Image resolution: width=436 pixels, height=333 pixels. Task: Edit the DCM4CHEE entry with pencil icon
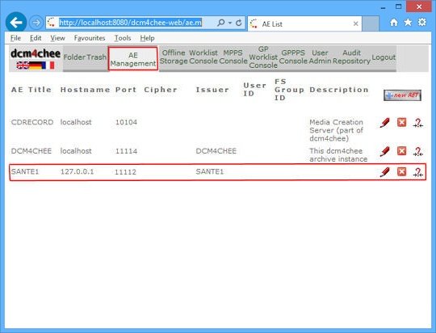click(x=385, y=151)
